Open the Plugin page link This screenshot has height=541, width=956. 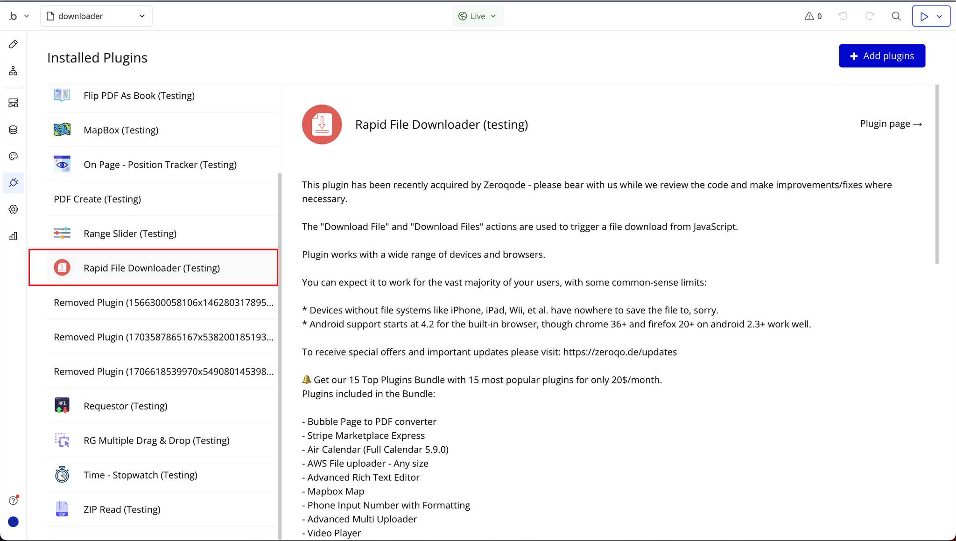click(x=891, y=124)
